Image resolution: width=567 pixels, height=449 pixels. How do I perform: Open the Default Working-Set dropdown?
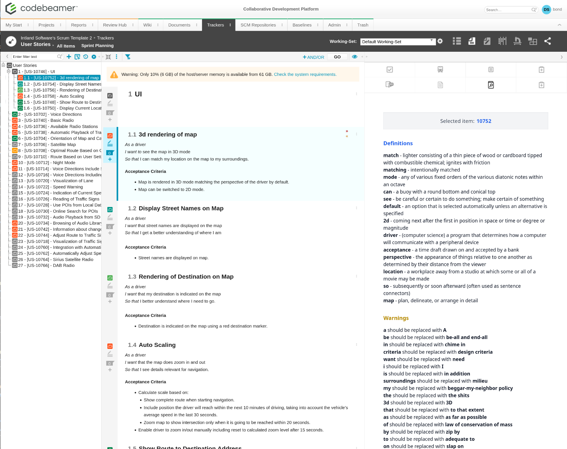[x=398, y=42]
